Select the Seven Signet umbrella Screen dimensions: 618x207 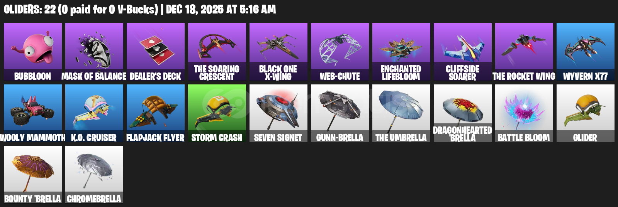click(278, 113)
